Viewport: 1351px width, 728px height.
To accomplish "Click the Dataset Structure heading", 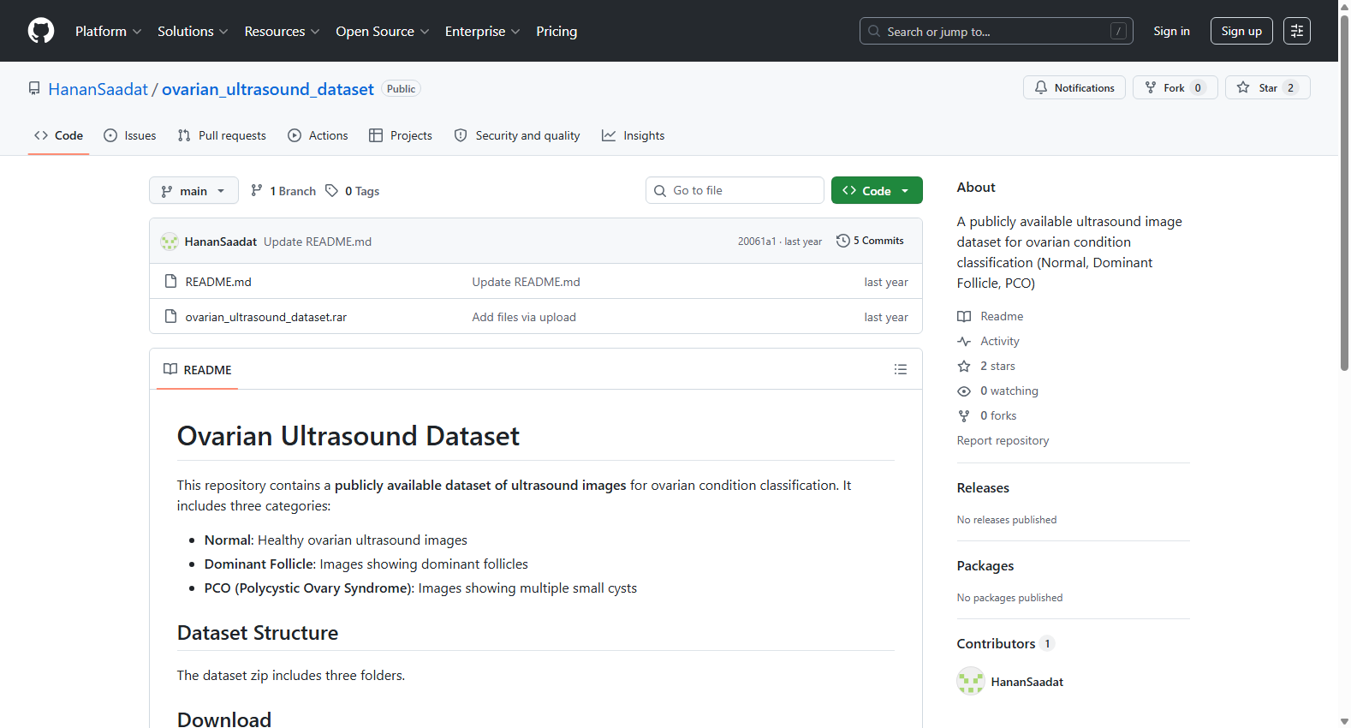I will tap(258, 633).
